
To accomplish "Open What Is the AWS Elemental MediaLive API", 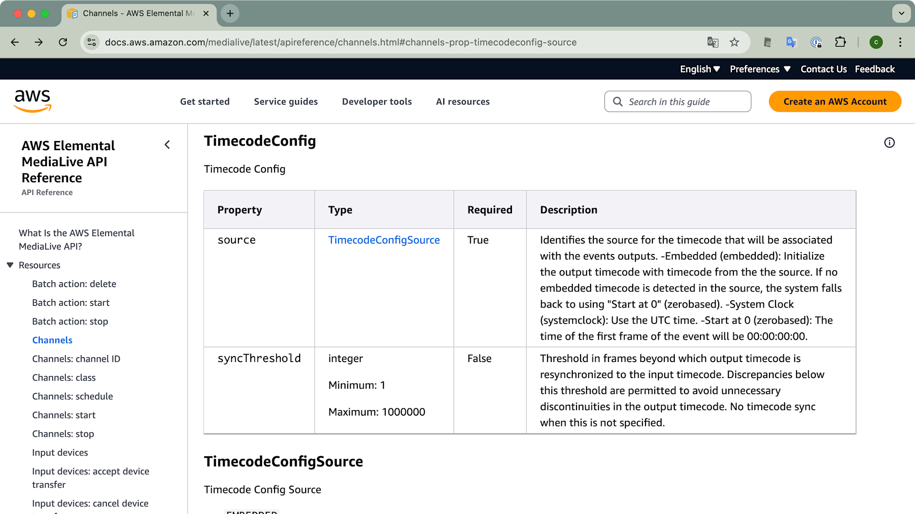I will pyautogui.click(x=76, y=239).
